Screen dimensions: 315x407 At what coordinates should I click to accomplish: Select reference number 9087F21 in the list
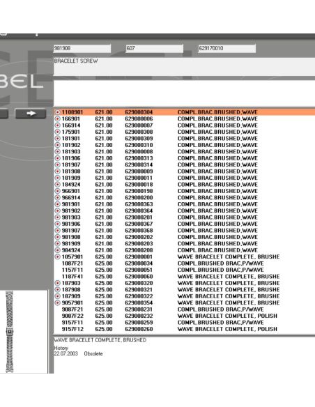point(72,309)
